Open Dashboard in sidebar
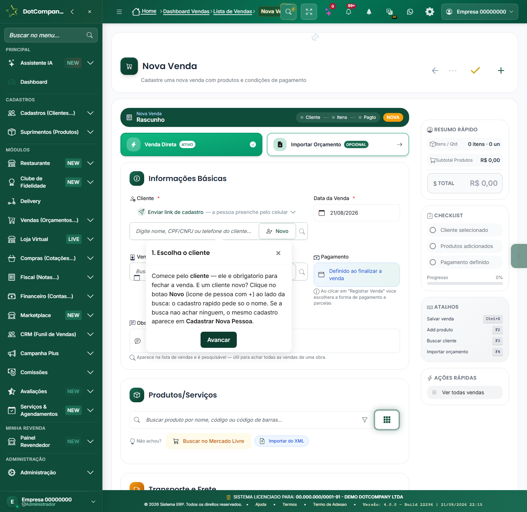The height and width of the screenshot is (512, 527). [x=34, y=82]
